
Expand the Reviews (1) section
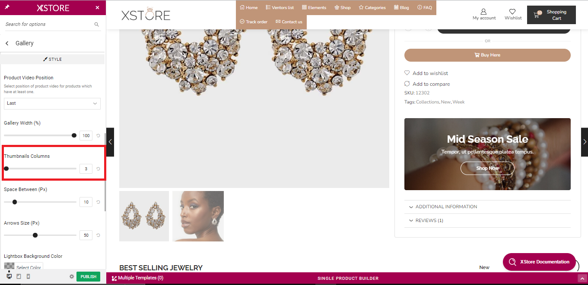click(x=487, y=221)
